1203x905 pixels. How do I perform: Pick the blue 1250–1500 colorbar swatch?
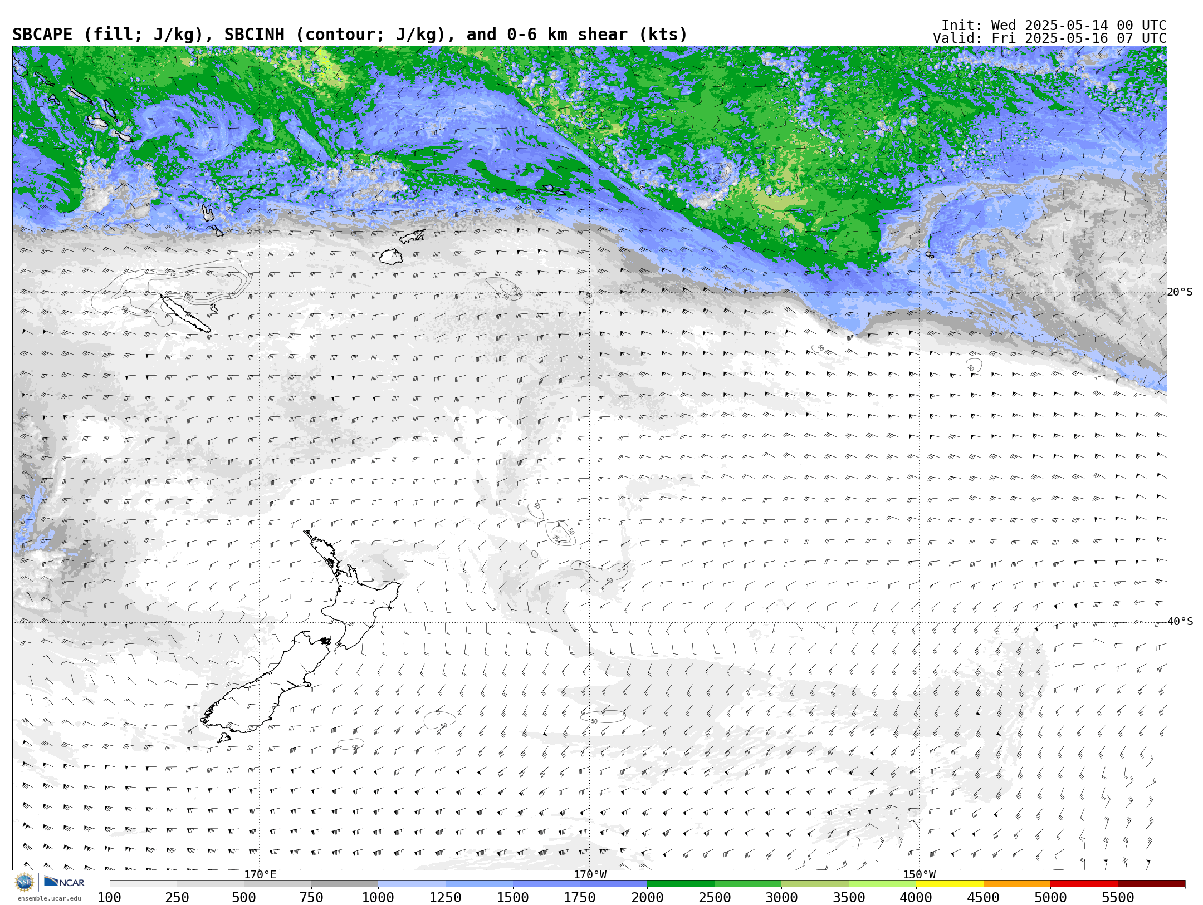click(x=479, y=884)
